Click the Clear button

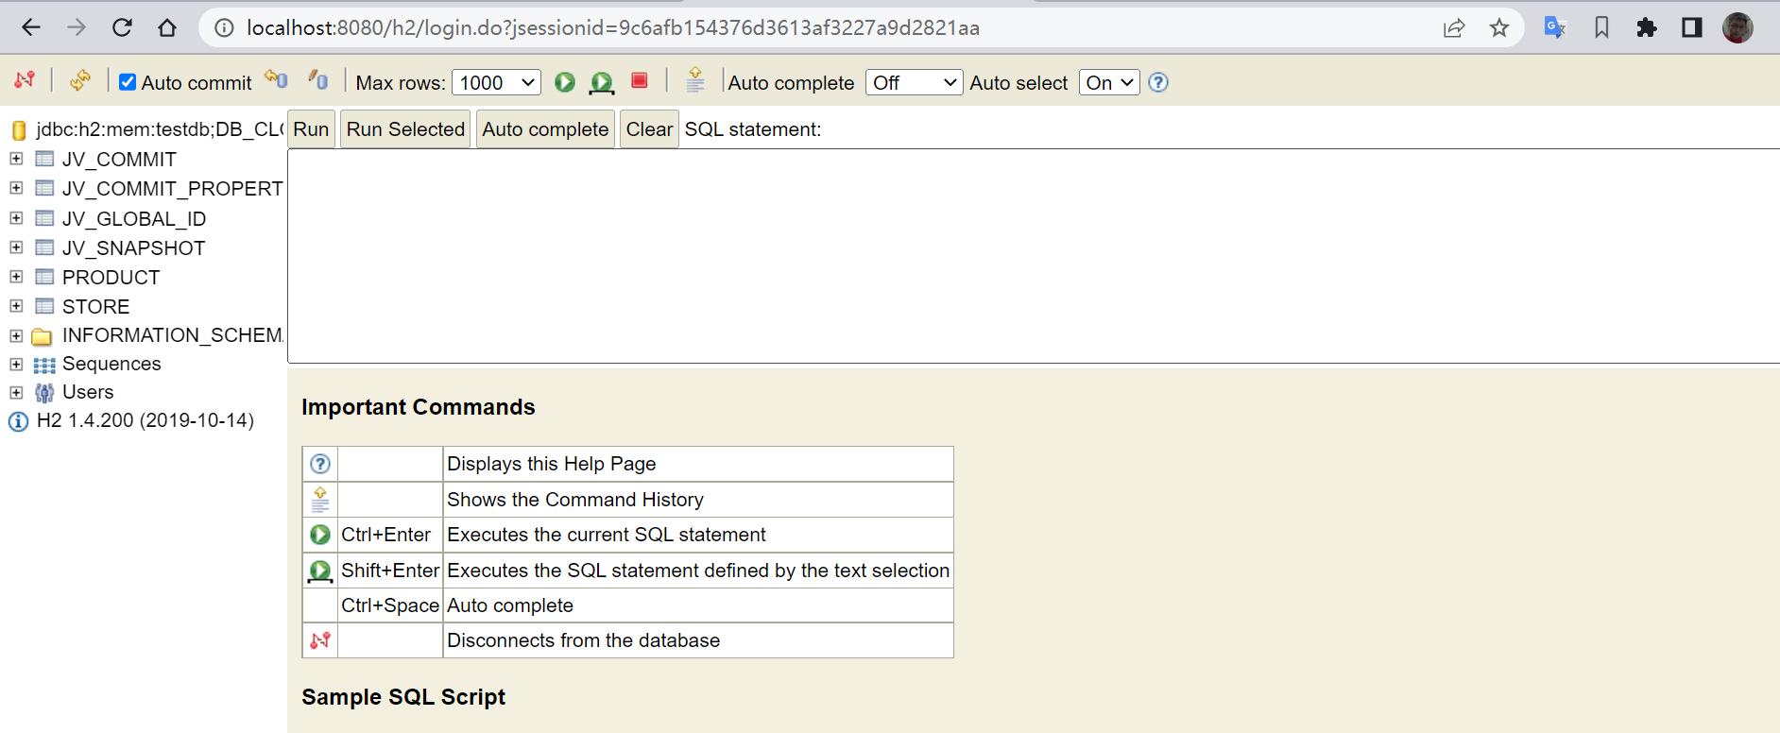click(649, 129)
